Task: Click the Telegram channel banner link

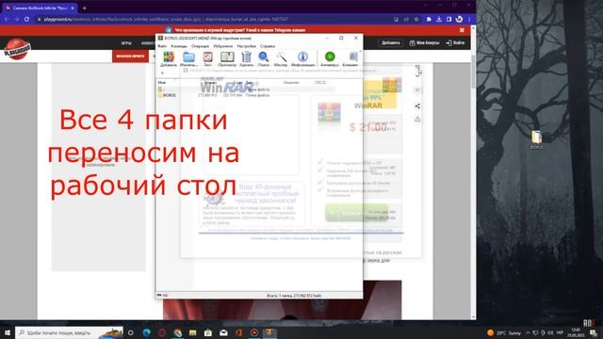Action: tap(236, 30)
